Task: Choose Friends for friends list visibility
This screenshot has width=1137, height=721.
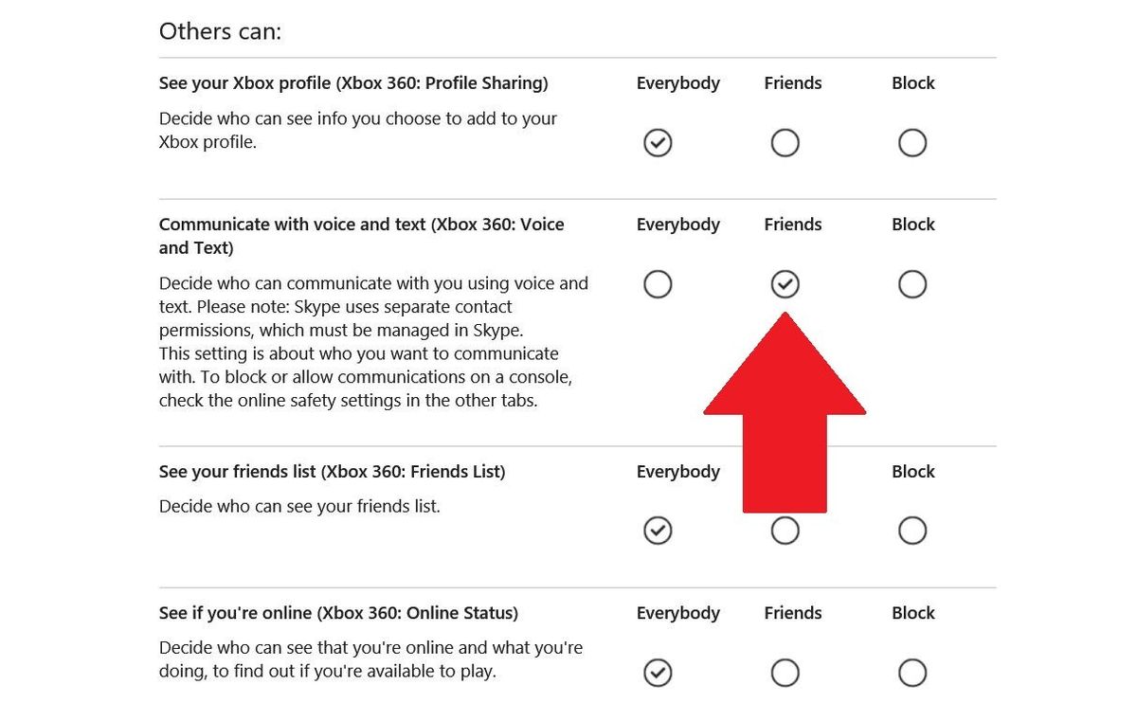Action: pos(785,531)
